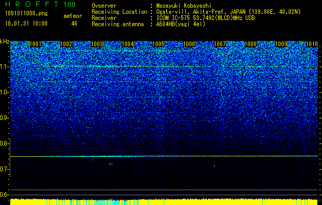Screen dimensions: 322x205
Task: Click the 1002 time marker
Action: coord(66,44)
